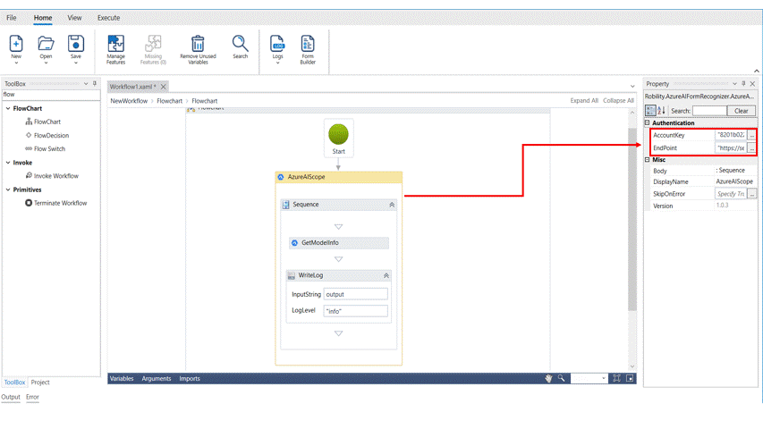Activate the pan hand tool
This screenshot has width=763, height=429.
click(x=548, y=378)
